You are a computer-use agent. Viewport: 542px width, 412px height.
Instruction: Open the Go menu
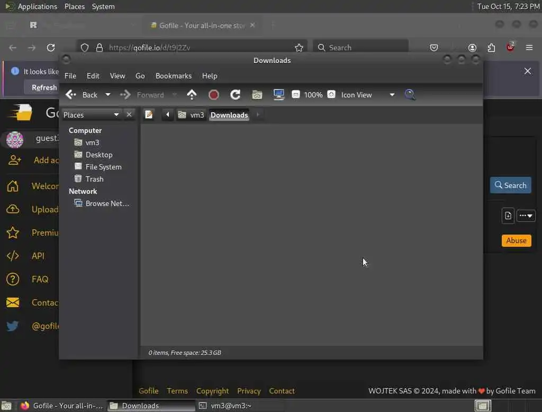tap(140, 76)
